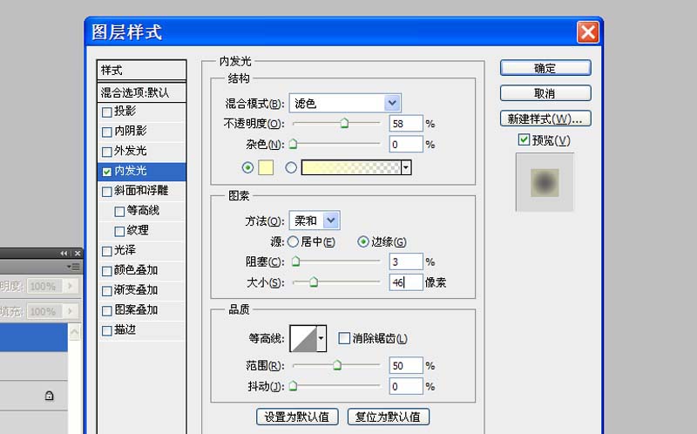Enable the 图案叠加 checkbox

[106, 311]
